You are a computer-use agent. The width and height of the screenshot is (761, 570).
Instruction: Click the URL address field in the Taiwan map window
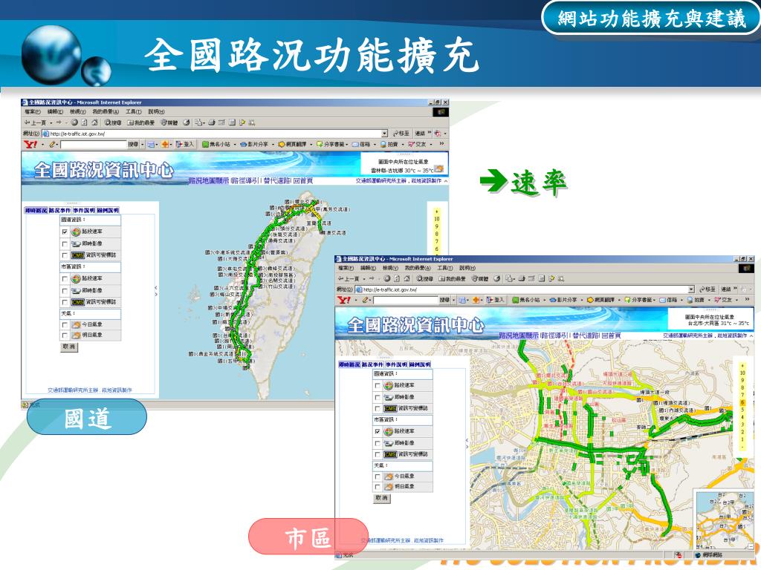pyautogui.click(x=215, y=134)
